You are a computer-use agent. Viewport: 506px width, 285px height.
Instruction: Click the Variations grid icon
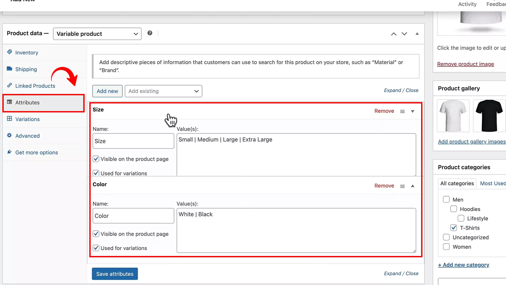click(x=9, y=119)
